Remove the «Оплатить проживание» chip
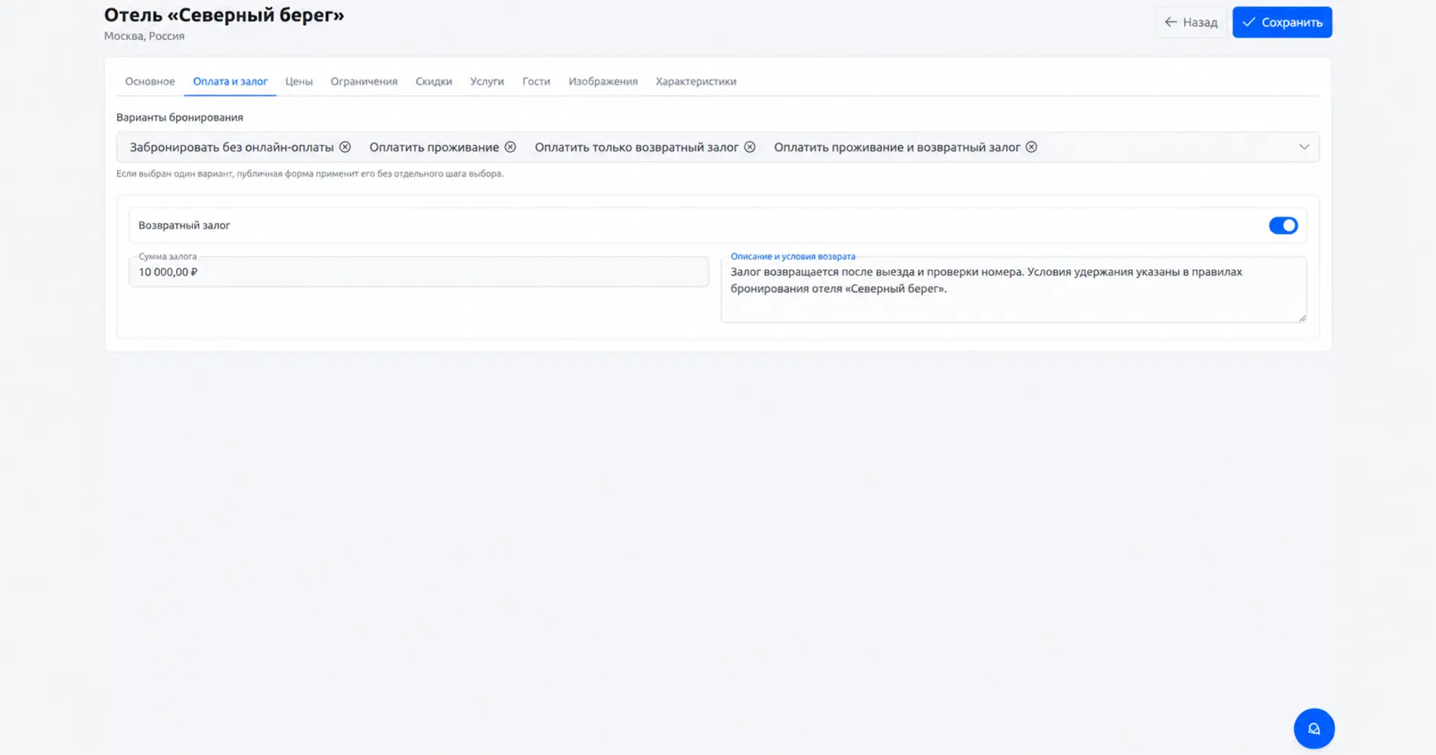 (510, 147)
